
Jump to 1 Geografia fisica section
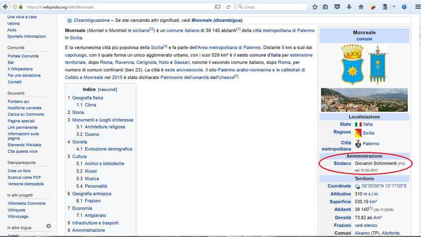[x=86, y=98]
